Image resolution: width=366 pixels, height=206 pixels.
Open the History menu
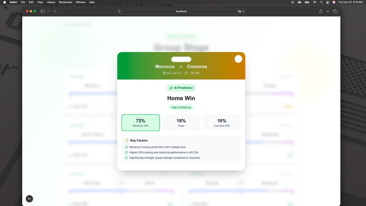click(51, 2)
